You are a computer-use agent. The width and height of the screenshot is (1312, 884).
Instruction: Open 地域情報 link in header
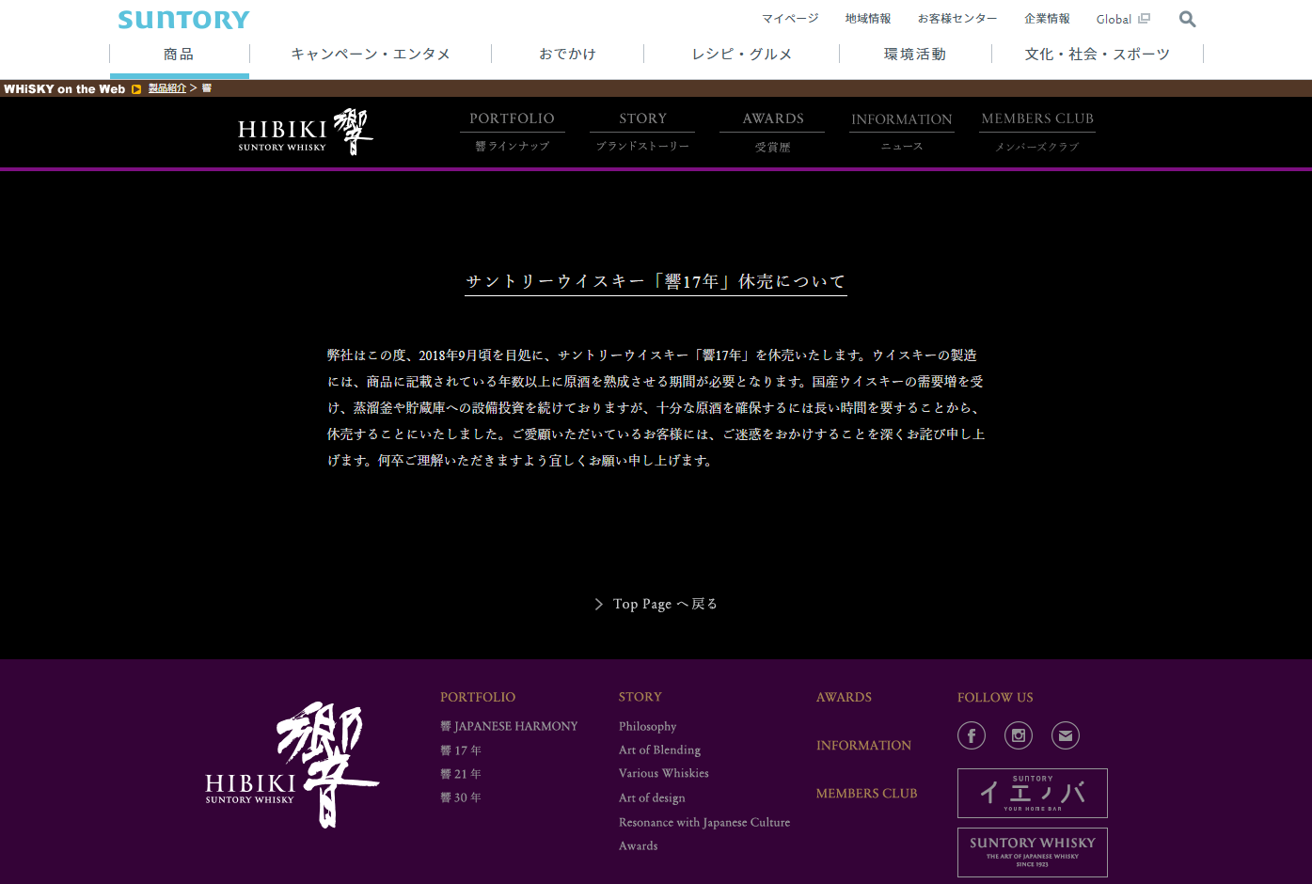pyautogui.click(x=868, y=19)
